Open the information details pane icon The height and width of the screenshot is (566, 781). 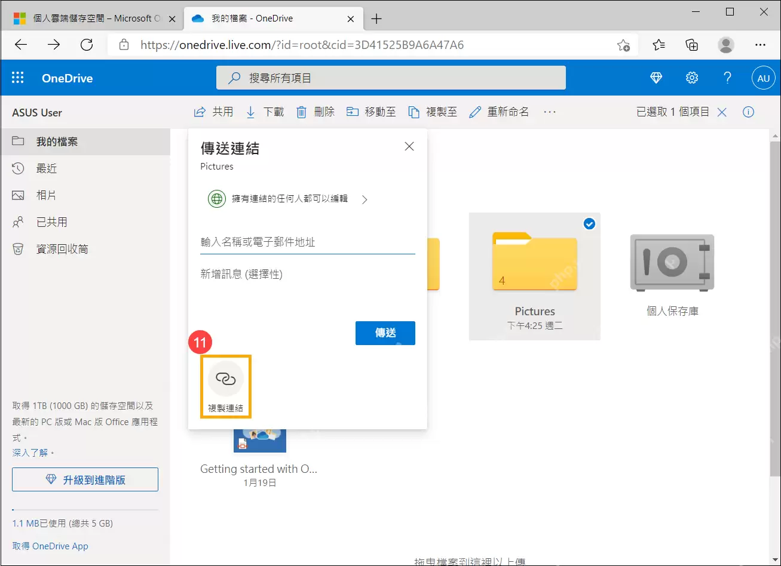tap(748, 112)
